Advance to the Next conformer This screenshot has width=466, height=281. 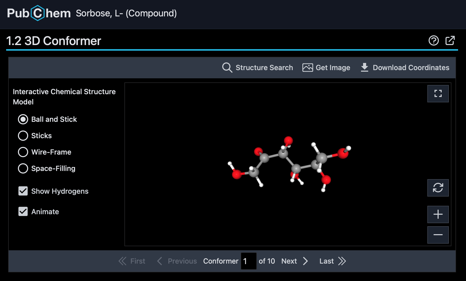pos(289,261)
